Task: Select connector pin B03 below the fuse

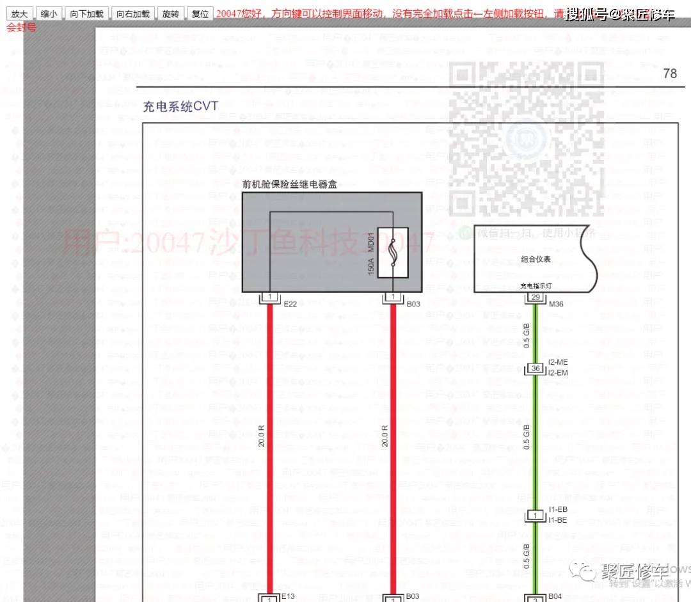Action: pyautogui.click(x=393, y=296)
